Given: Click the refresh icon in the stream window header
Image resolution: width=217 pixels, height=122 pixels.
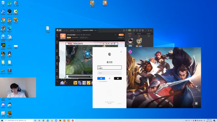Looking at the screenshot, I should 67,30.
